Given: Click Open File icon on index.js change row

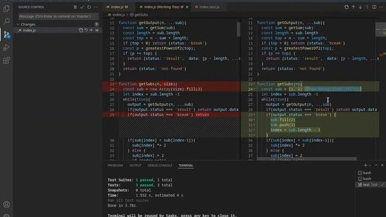Looking at the screenshot, I should pyautogui.click(x=81, y=30).
